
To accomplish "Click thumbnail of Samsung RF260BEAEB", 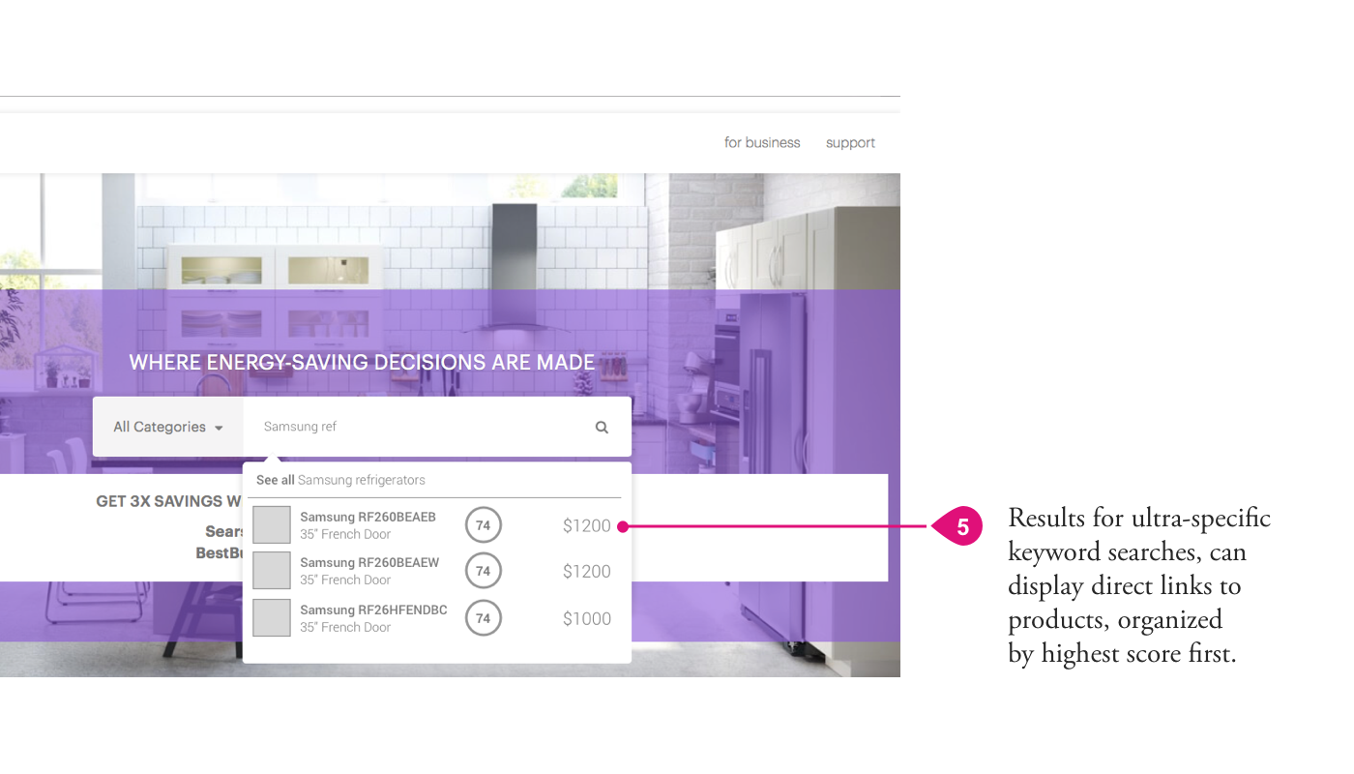I will pos(272,524).
